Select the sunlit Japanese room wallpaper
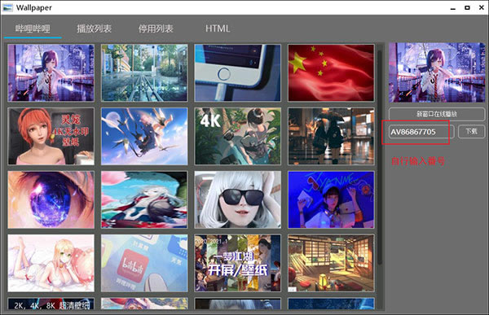Image resolution: width=489 pixels, height=315 pixels. [x=331, y=263]
